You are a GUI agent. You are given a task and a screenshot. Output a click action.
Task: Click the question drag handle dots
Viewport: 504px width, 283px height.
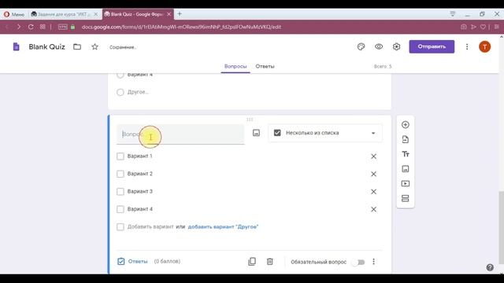tap(250, 119)
